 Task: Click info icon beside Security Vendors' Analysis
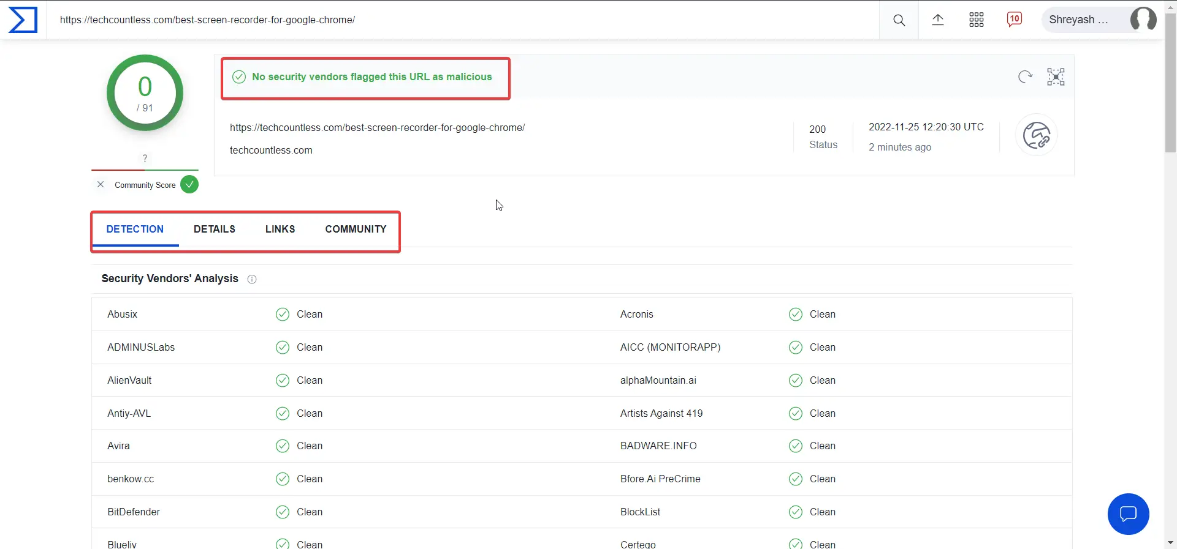tap(252, 279)
